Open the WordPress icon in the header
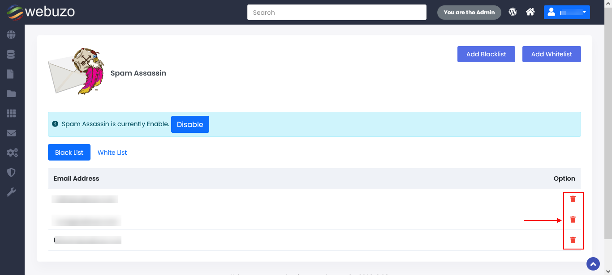The width and height of the screenshot is (612, 275). [513, 12]
